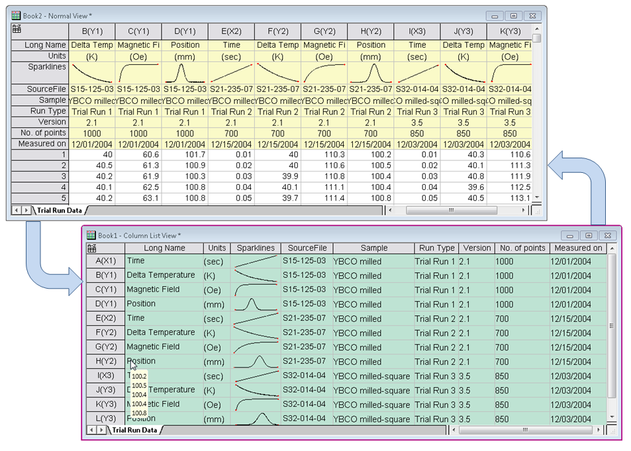Restore the Book2 window using its middle title button

(x=513, y=16)
